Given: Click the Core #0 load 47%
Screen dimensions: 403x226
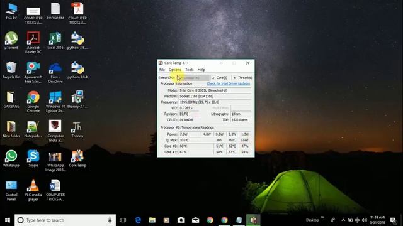Looking at the screenshot, I should [245, 146].
